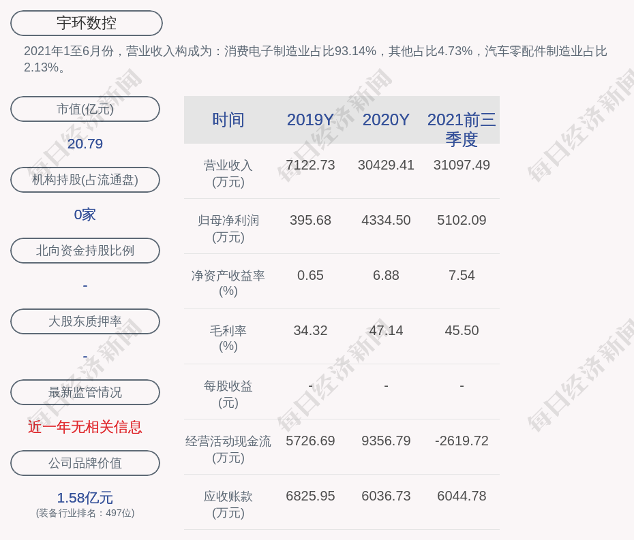Select cash flow value 5726.69
The width and height of the screenshot is (634, 540).
pos(310,441)
